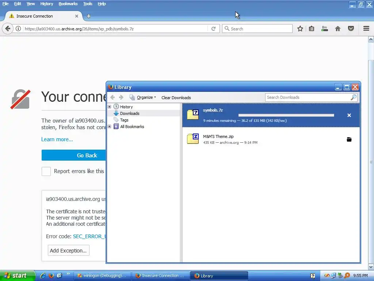
Task: Focus the browser Search field
Action: point(257,29)
